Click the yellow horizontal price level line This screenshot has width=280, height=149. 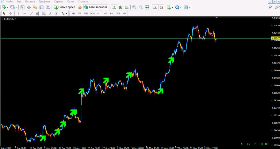[x=123, y=38]
